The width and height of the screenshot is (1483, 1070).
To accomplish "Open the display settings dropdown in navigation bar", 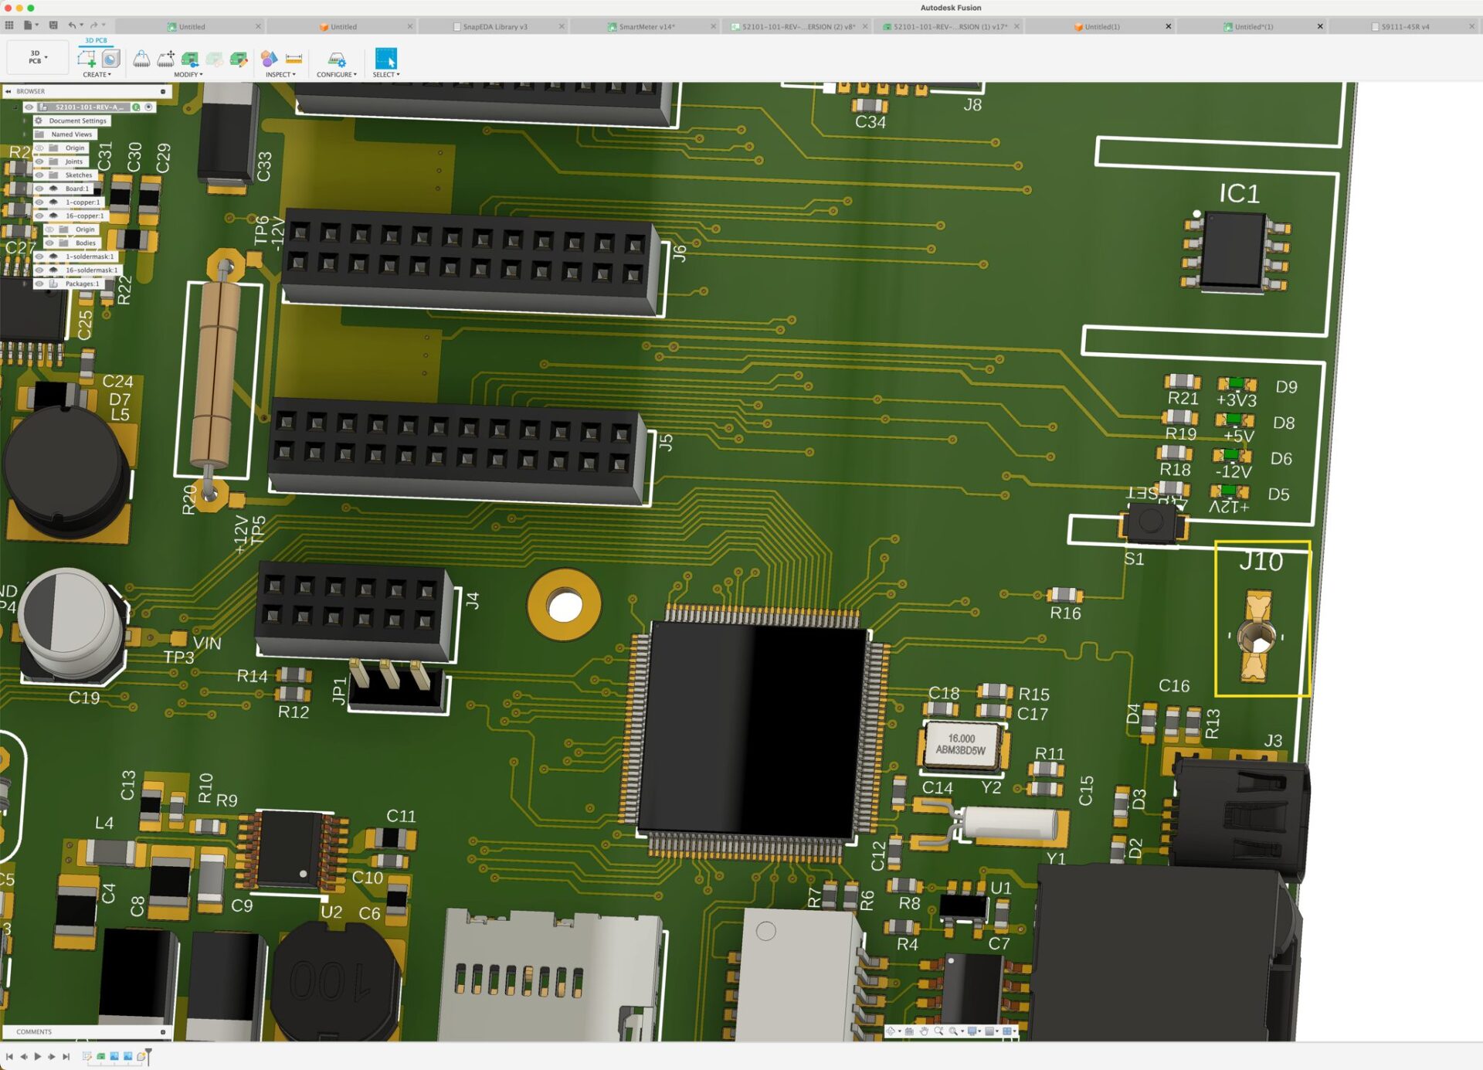I will tap(981, 1031).
